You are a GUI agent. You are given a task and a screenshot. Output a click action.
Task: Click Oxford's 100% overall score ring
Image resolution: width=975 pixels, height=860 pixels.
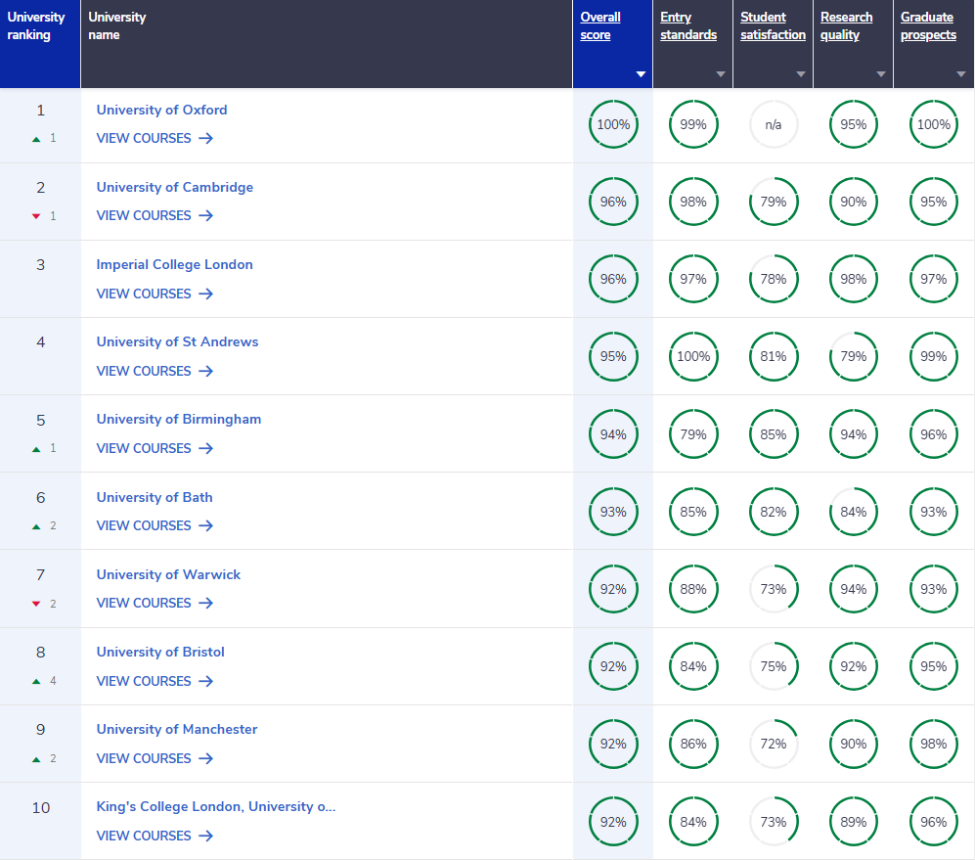click(x=613, y=124)
